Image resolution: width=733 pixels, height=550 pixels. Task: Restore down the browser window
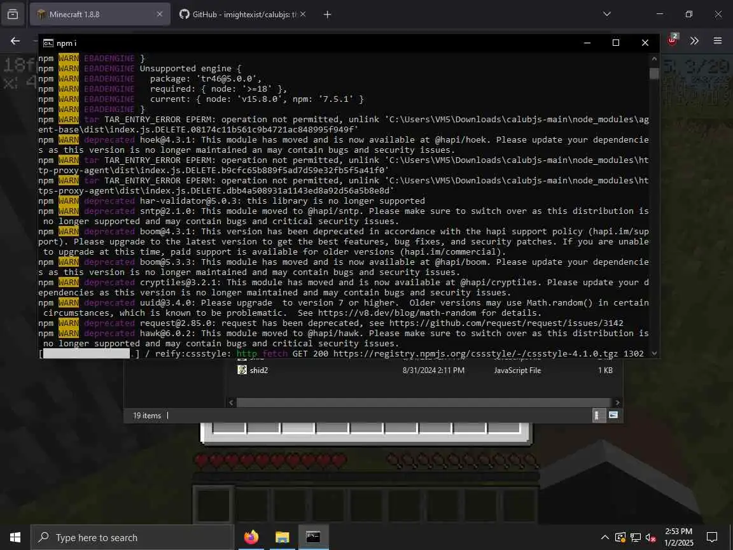click(x=689, y=14)
